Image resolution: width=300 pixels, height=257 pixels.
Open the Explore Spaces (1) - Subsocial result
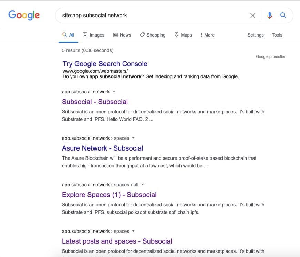[x=109, y=195]
